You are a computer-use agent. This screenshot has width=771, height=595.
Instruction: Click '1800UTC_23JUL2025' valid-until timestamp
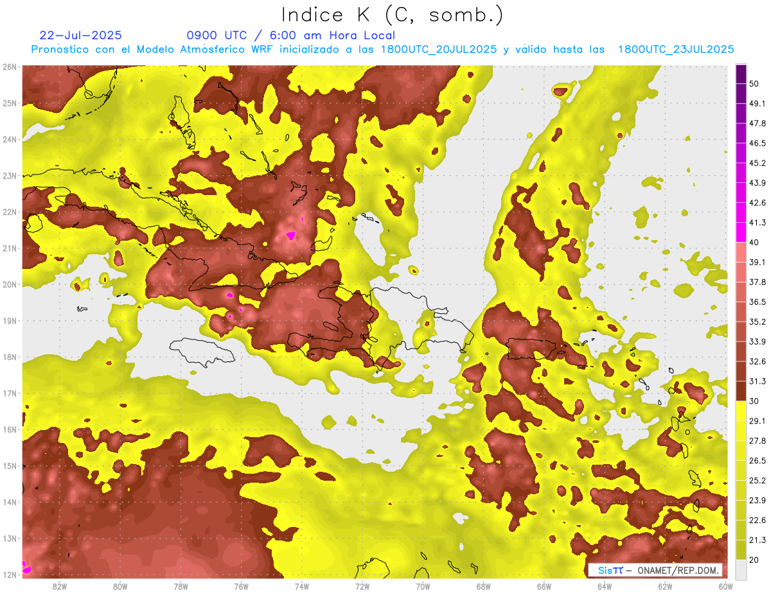click(676, 49)
